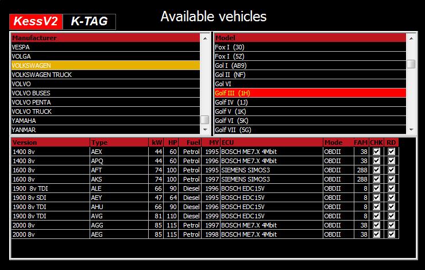This screenshot has height=270, width=425.
Task: Click the Manufacturer list scroll-up arrow
Action: point(205,38)
